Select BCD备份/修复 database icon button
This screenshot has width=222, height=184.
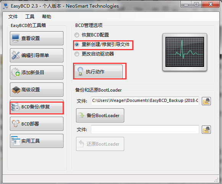click(37, 107)
